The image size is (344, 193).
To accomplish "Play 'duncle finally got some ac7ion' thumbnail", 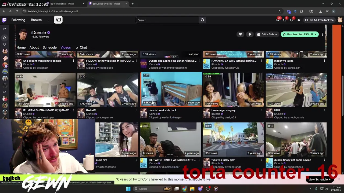I will pyautogui.click(x=296, y=140).
